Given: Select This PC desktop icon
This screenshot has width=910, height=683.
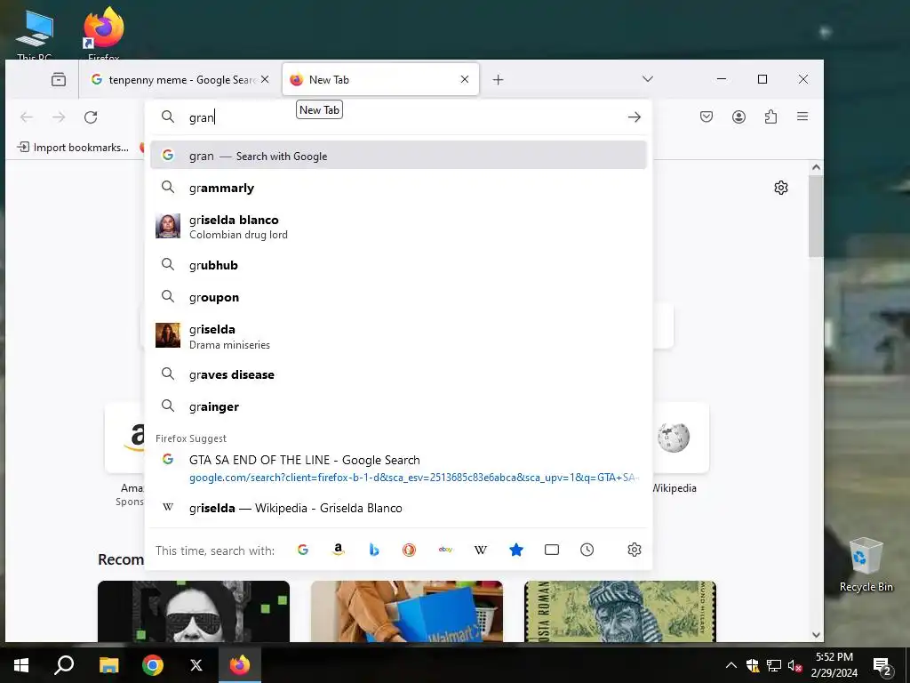Looking at the screenshot, I should 35,34.
